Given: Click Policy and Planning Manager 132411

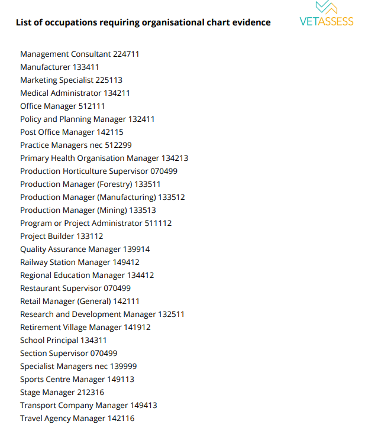Looking at the screenshot, I should point(87,119).
